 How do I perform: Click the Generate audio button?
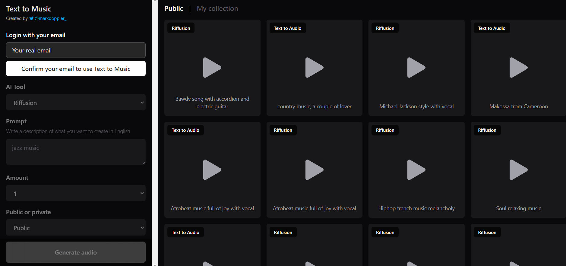pyautogui.click(x=76, y=252)
